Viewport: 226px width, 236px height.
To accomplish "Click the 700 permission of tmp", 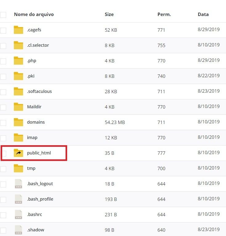I will [161, 168].
